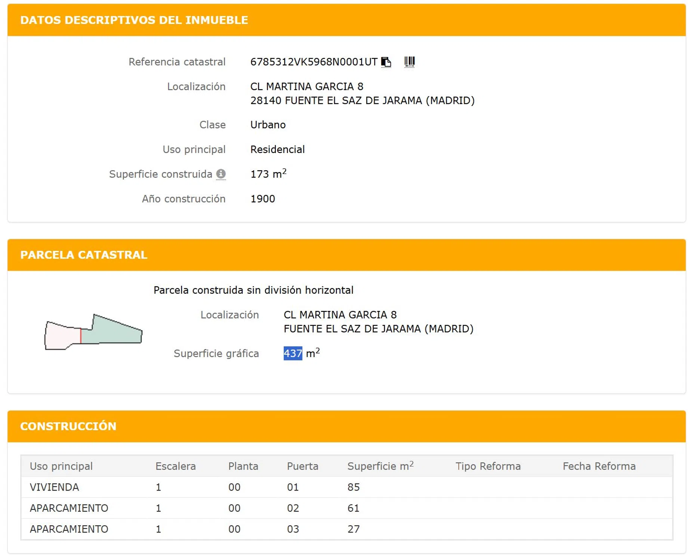This screenshot has height=560, width=691.
Task: Click the cadastral reference number 6785312VK5968N0001UT
Action: coord(314,62)
